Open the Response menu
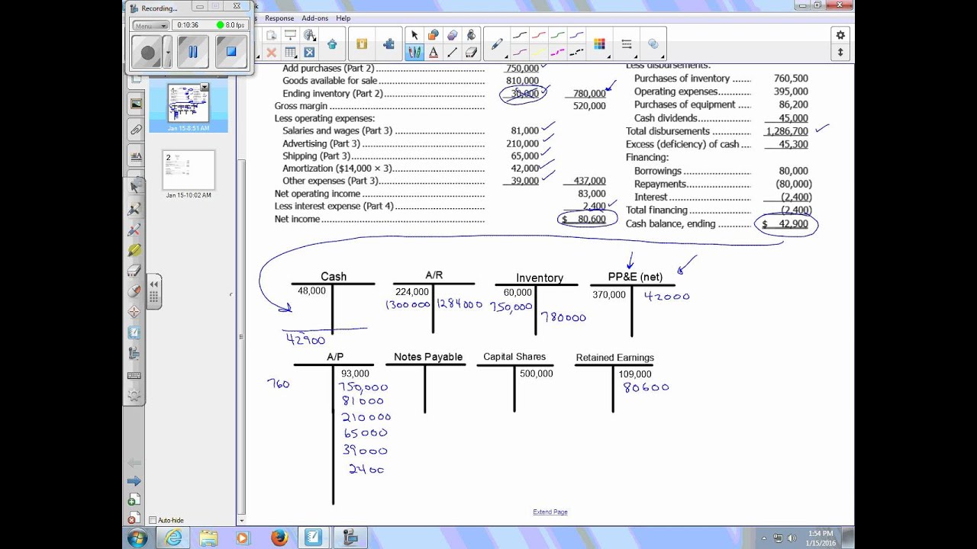The width and height of the screenshot is (977, 549). click(x=279, y=18)
